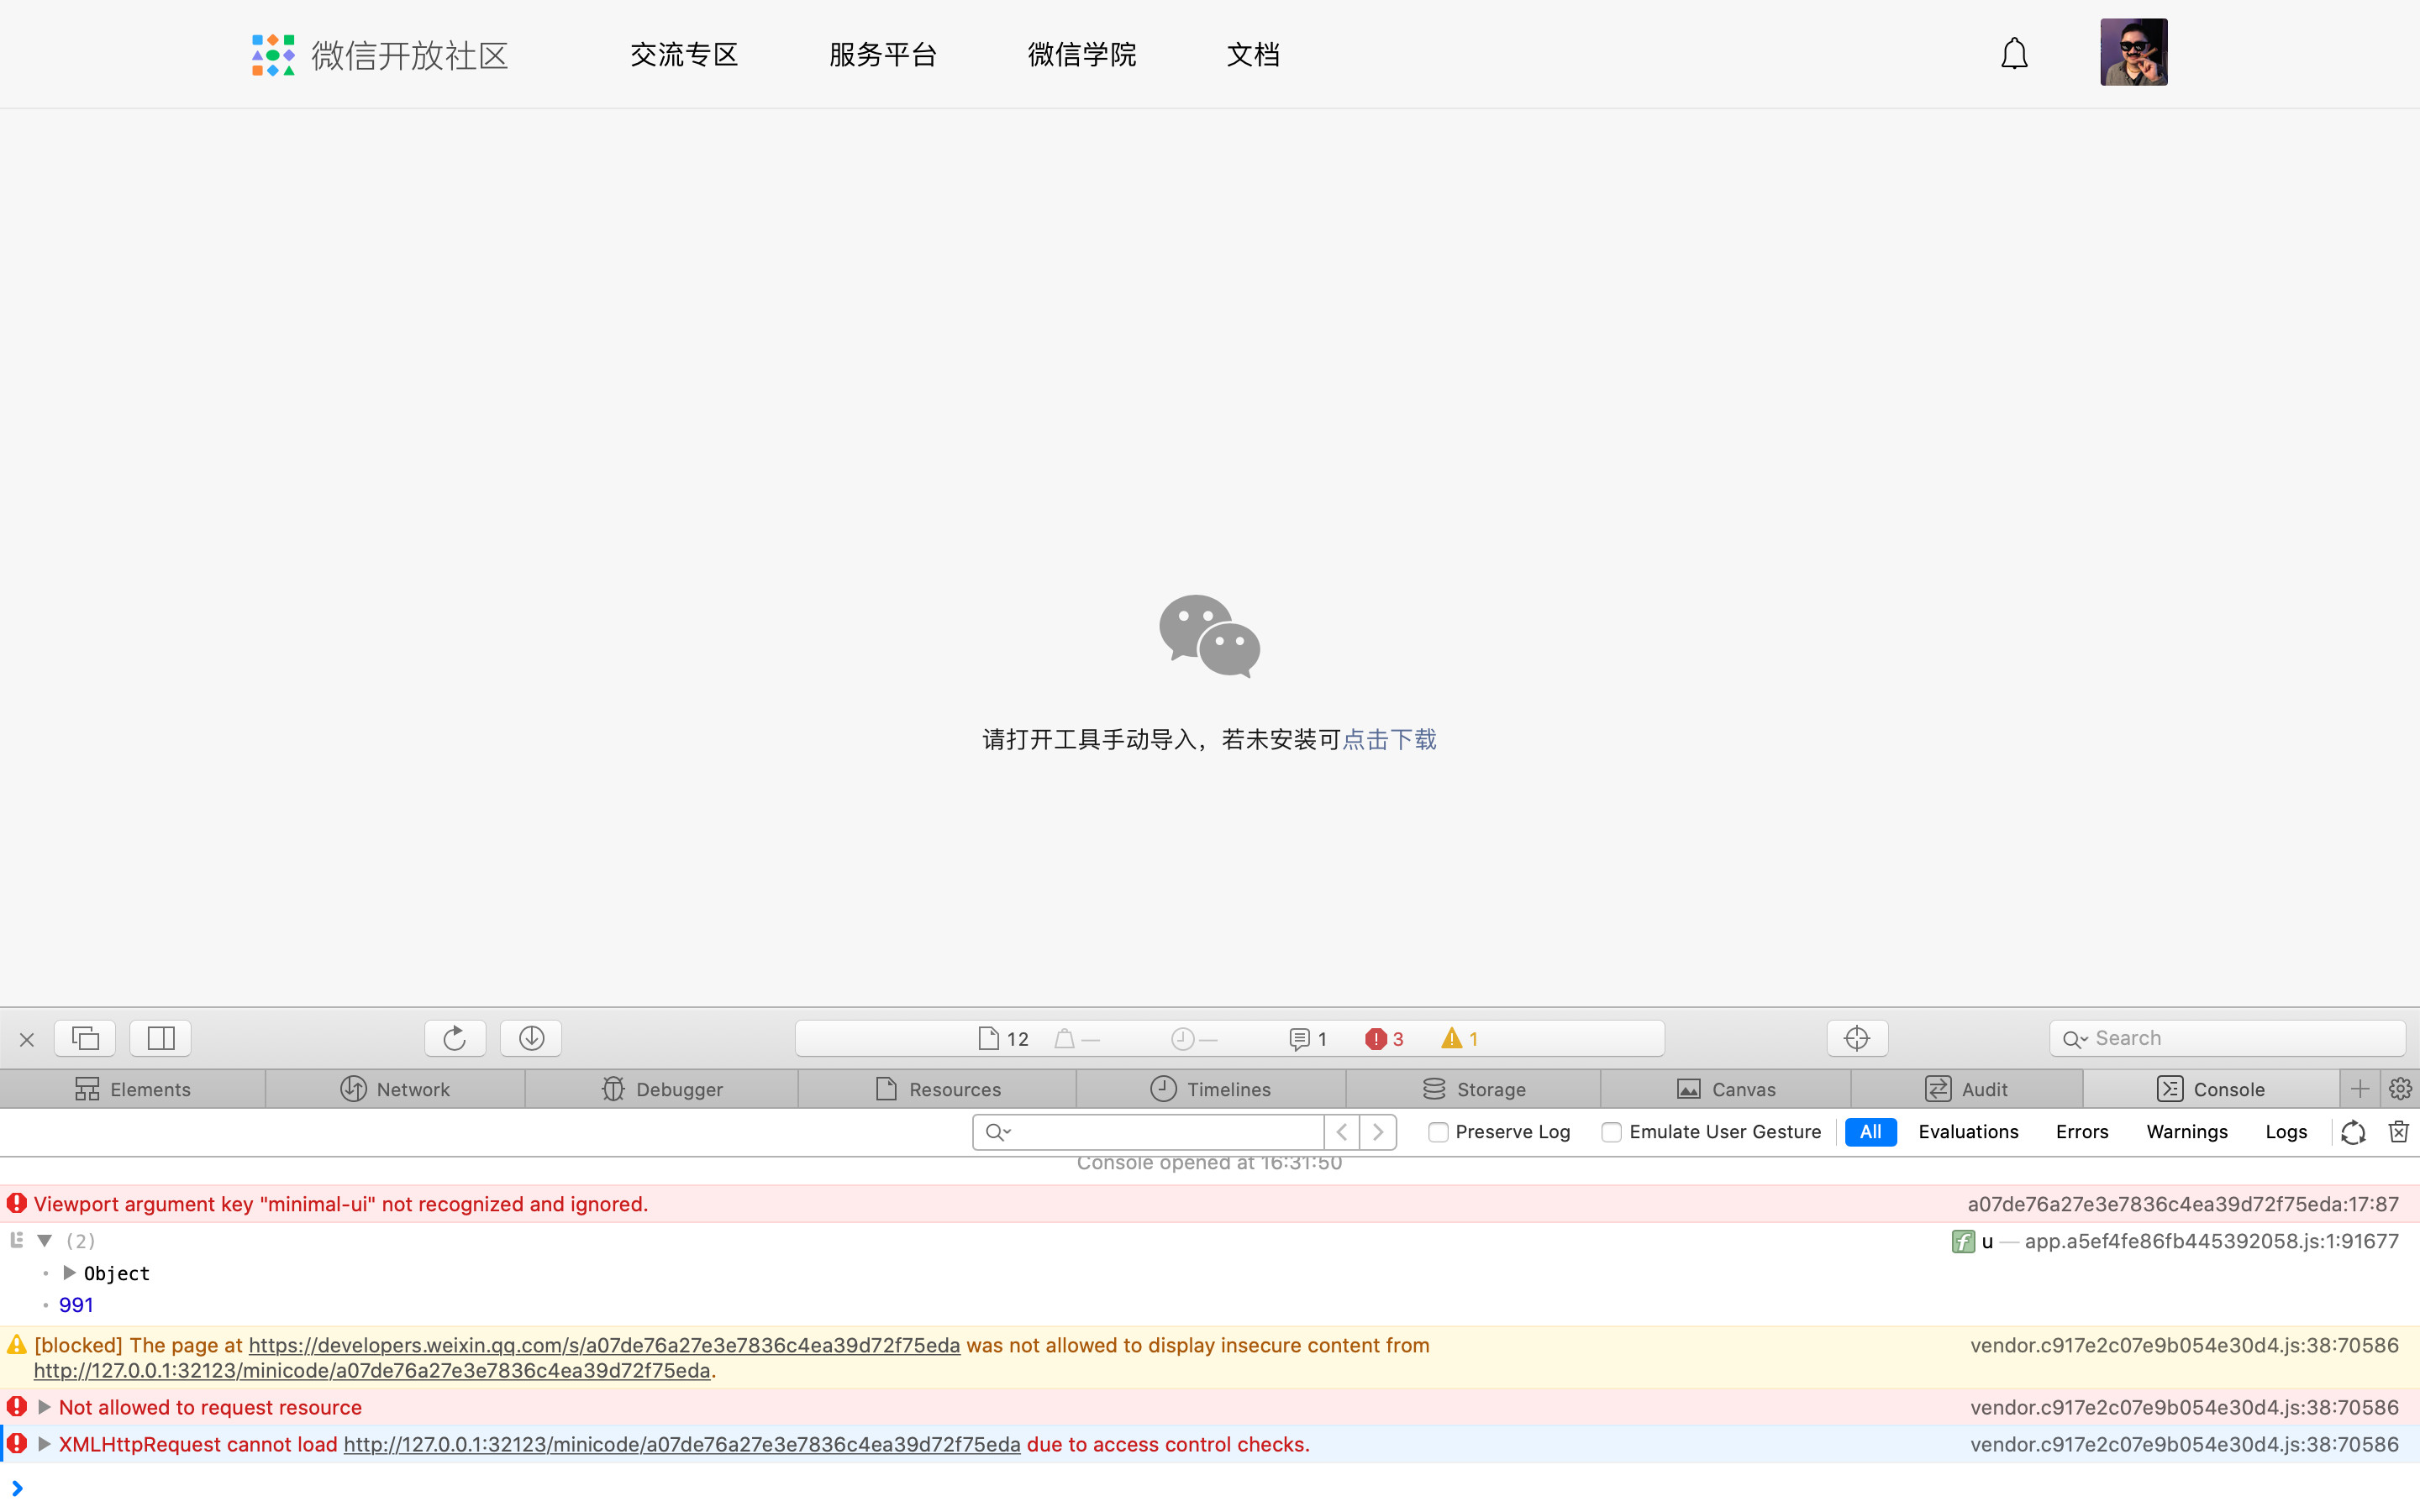This screenshot has width=2420, height=1512.
Task: Dock inspector to side of window
Action: coord(160,1038)
